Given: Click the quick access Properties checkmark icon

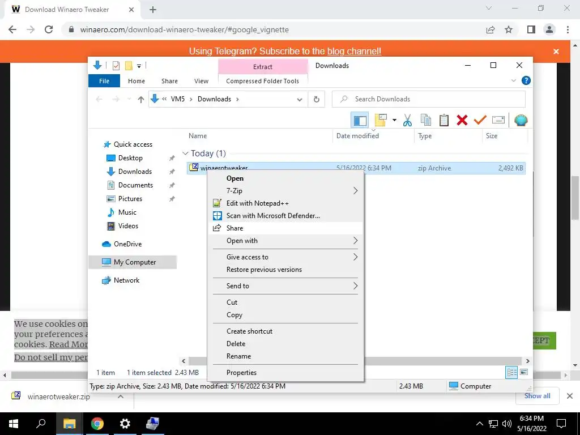Looking at the screenshot, I should pyautogui.click(x=116, y=66).
